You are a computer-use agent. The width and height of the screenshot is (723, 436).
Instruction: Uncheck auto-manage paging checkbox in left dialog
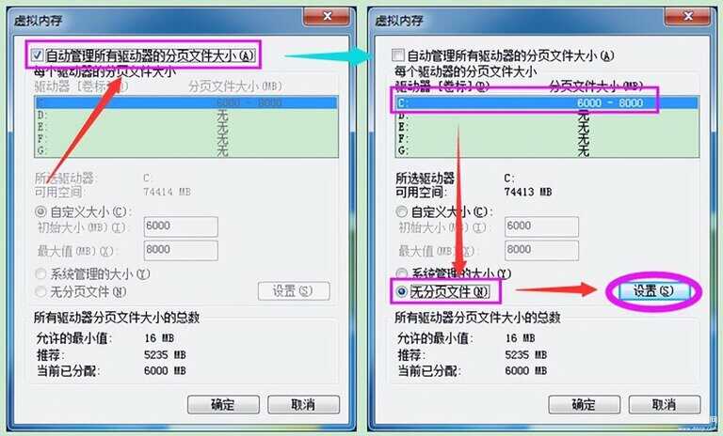(x=38, y=56)
